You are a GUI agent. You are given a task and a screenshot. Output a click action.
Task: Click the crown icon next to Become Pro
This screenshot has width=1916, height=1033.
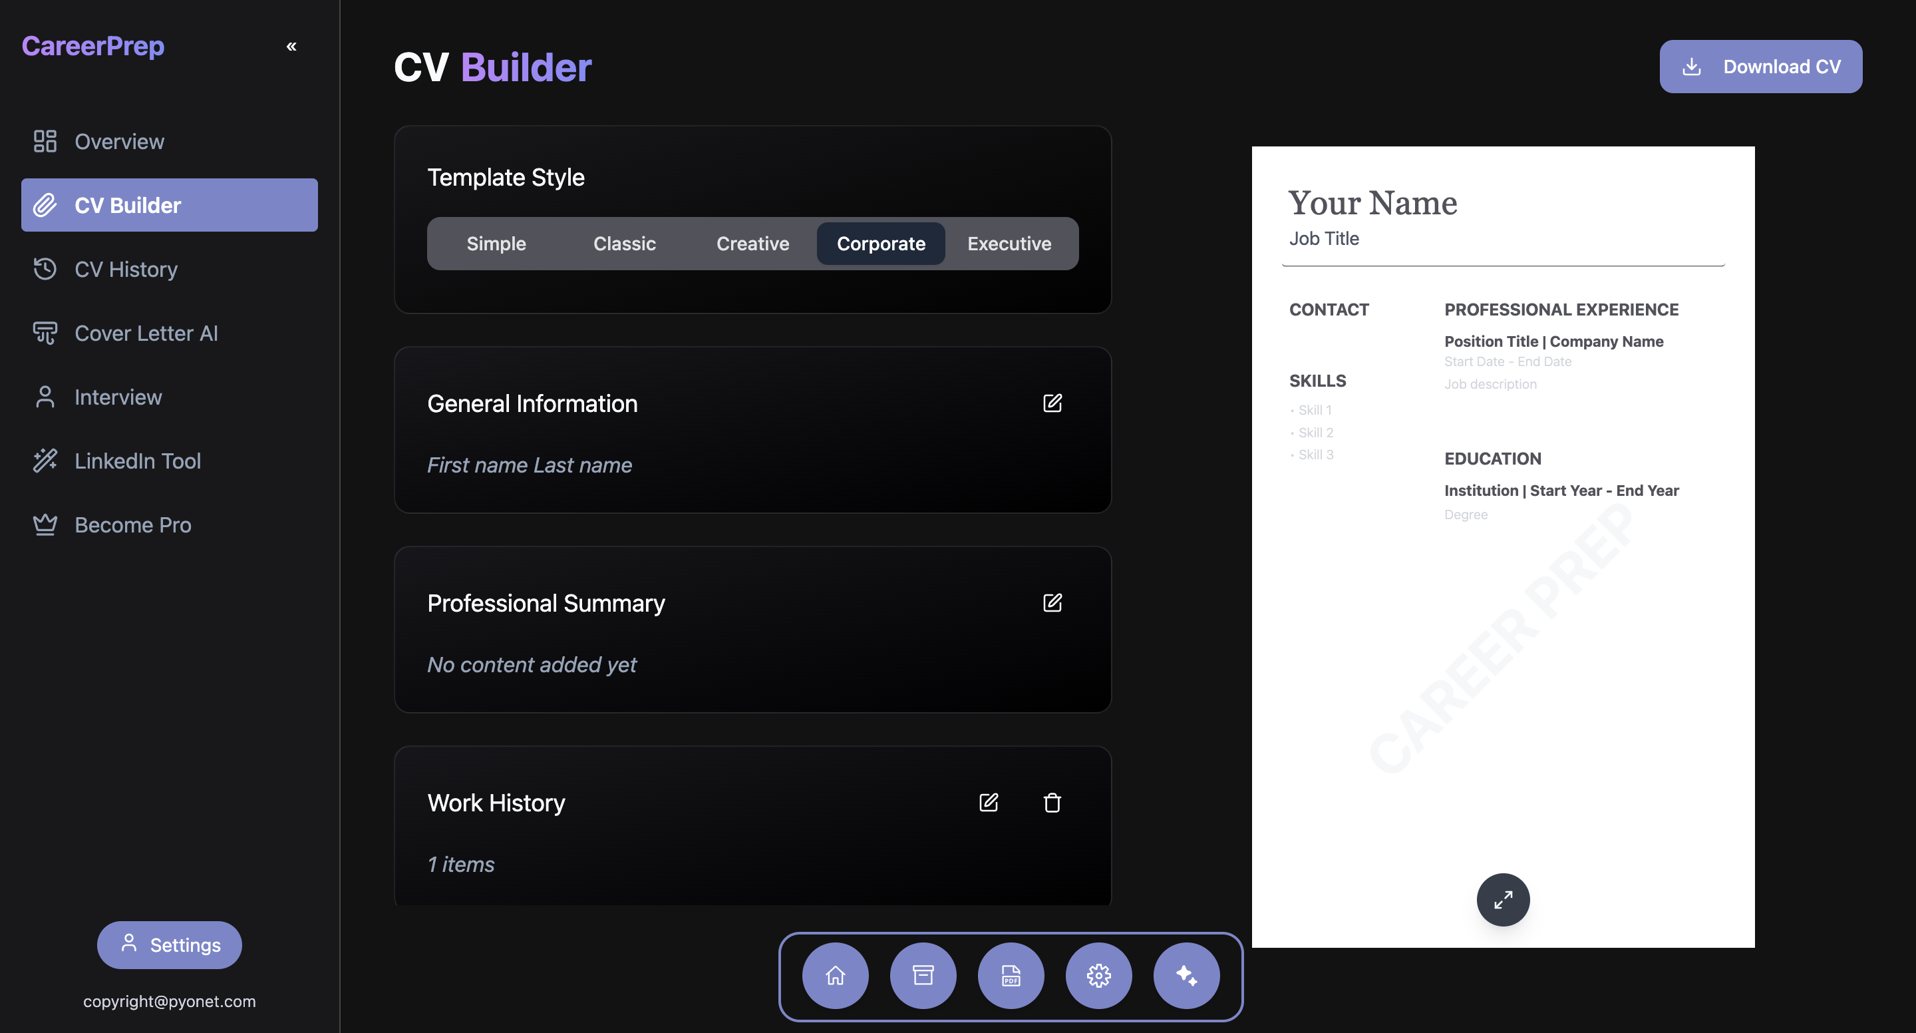coord(45,524)
